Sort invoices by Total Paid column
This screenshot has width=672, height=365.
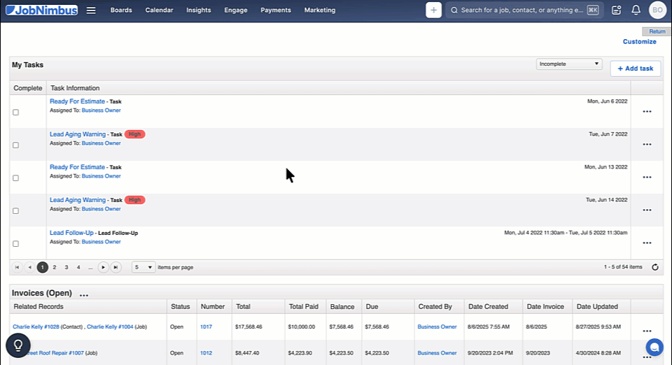[303, 307]
